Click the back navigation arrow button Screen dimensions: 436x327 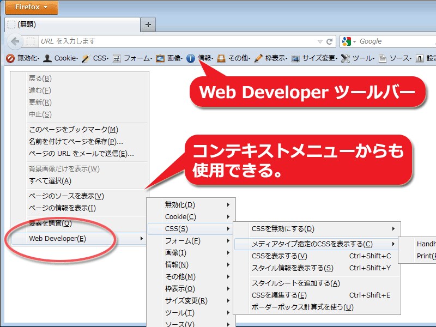pos(15,41)
